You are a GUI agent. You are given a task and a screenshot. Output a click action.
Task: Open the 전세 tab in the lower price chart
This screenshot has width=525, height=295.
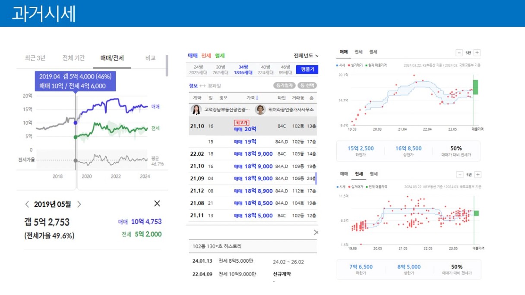point(358,174)
